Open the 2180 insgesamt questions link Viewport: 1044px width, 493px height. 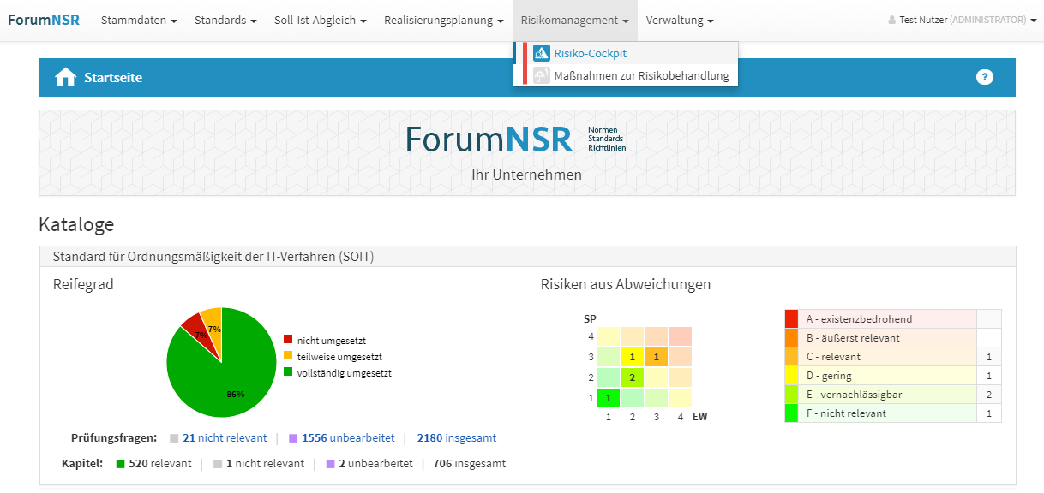457,437
